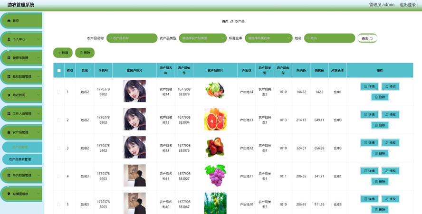The width and height of the screenshot is (422, 214).
Task: Click the person icon for 个人中心
Action: tap(9, 39)
